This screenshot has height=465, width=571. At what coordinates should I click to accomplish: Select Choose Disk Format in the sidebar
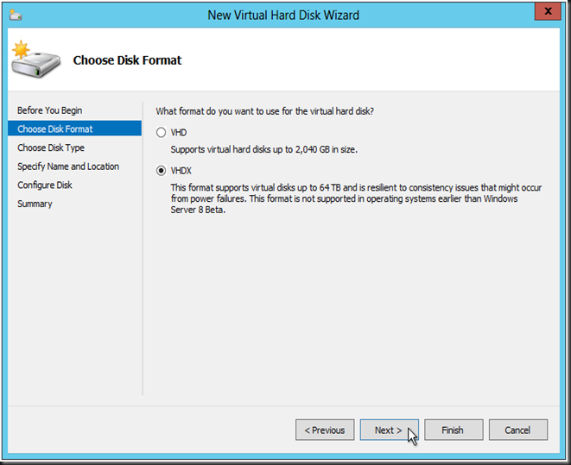pos(55,129)
